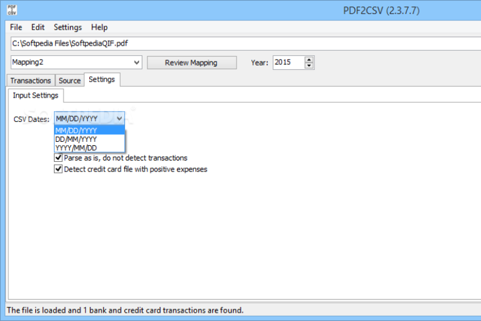Toggle Parse as is, do not detect transactions

coord(58,158)
